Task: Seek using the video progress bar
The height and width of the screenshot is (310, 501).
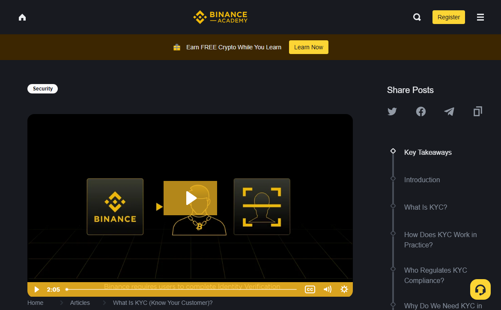Action: point(182,289)
